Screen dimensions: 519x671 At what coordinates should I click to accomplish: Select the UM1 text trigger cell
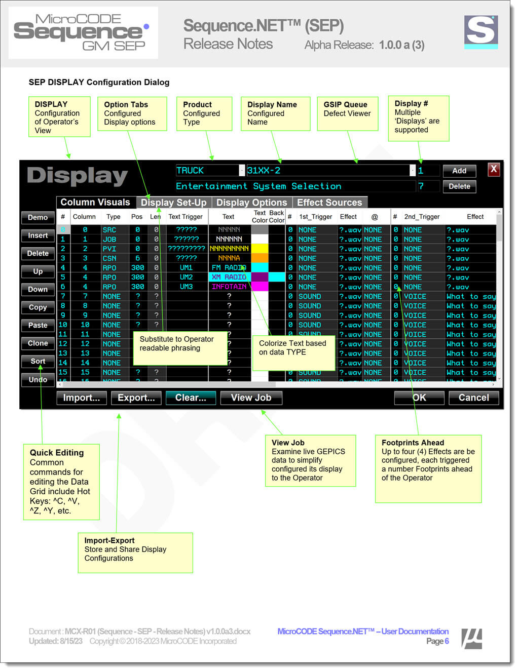[x=187, y=268]
